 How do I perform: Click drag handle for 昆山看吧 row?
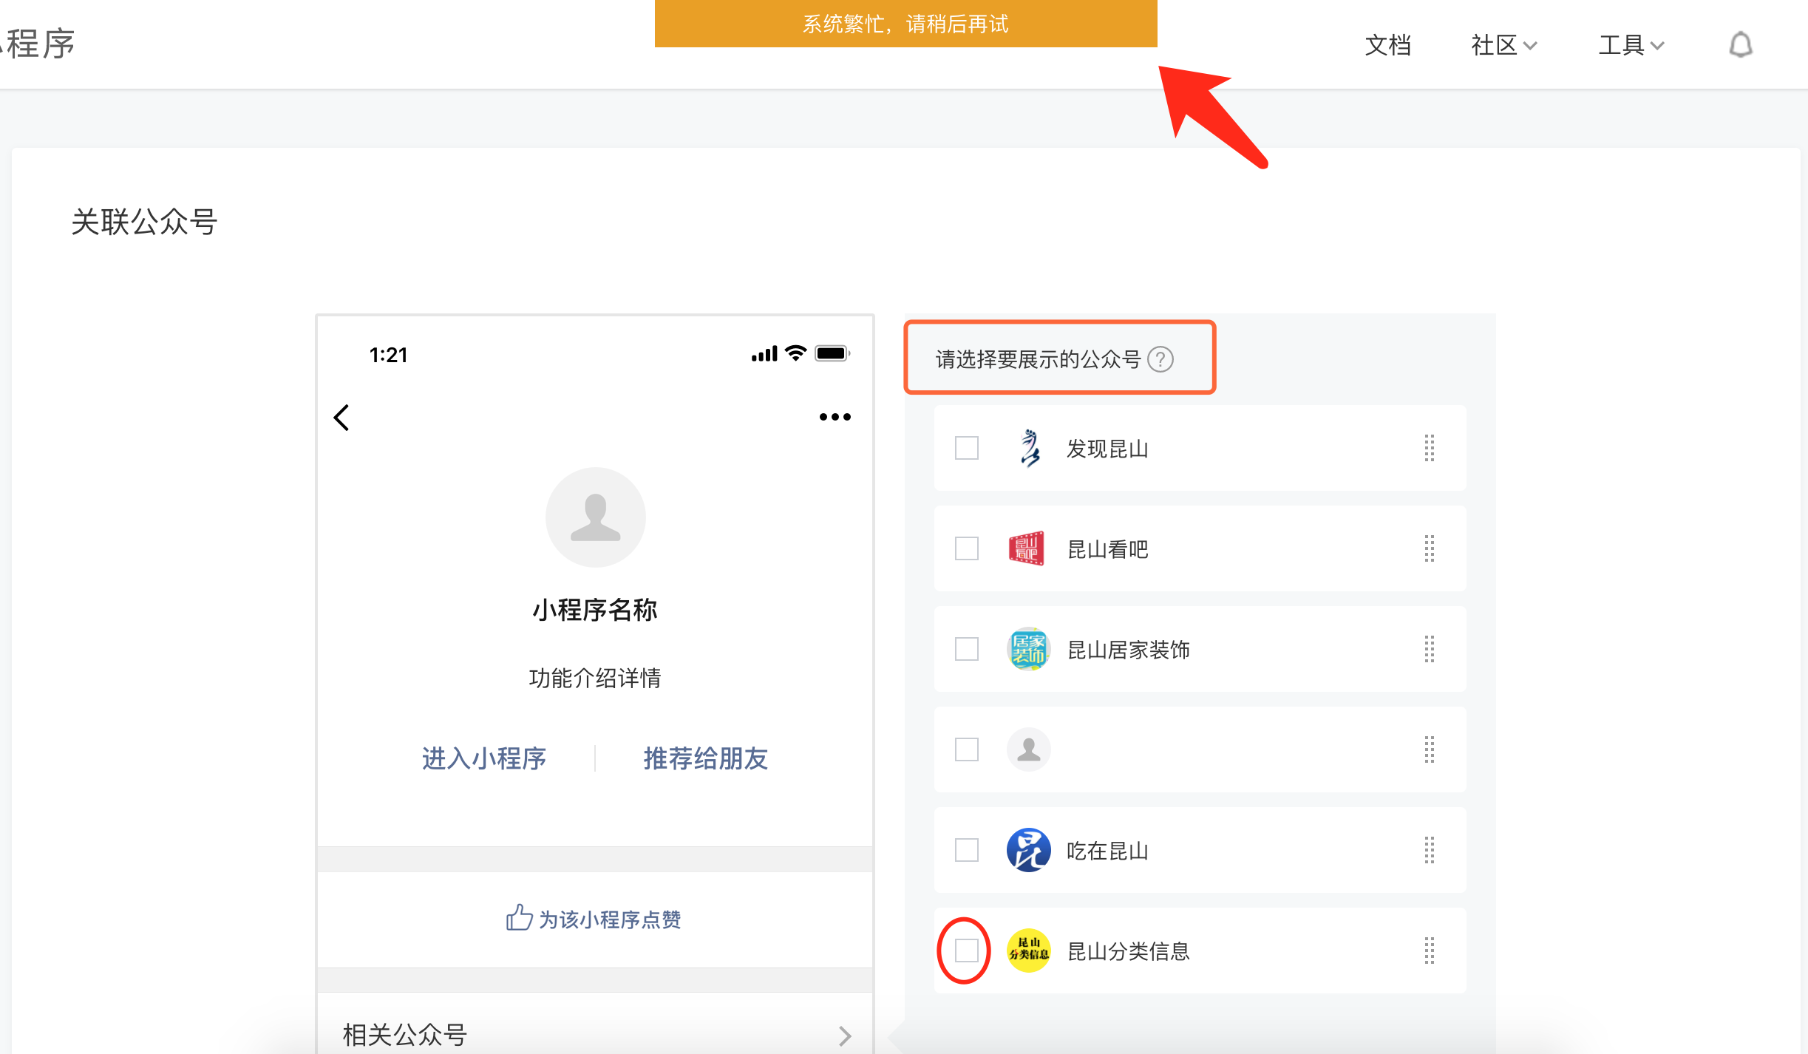(1429, 548)
